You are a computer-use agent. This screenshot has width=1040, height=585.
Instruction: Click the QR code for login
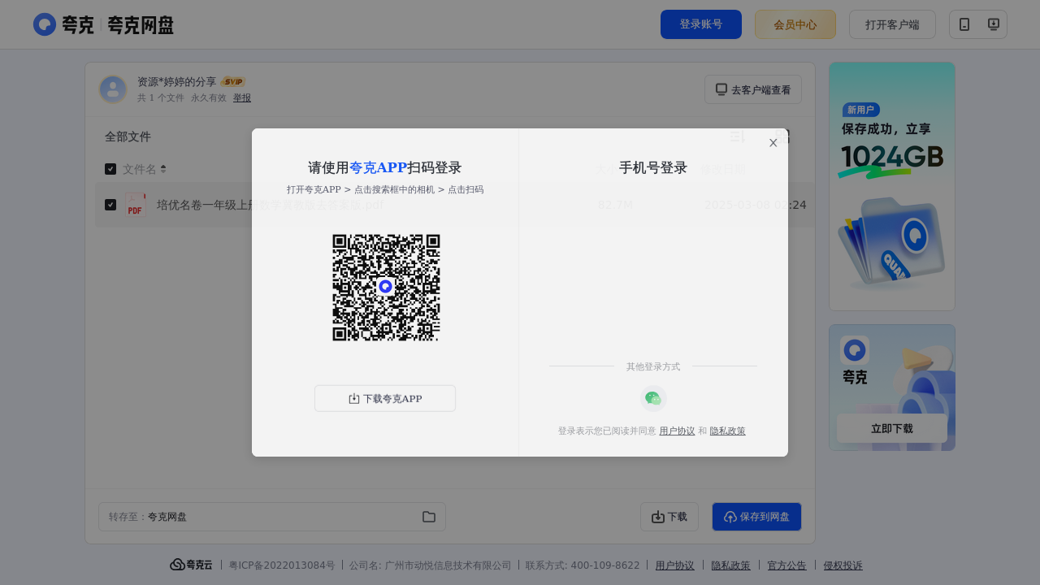pos(386,288)
